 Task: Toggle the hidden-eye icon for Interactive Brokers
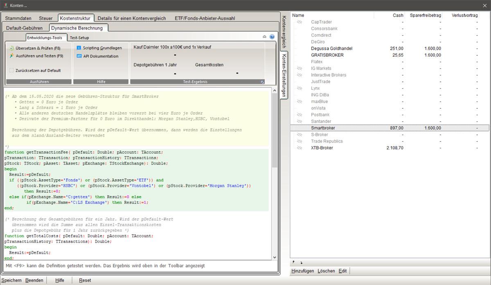[x=299, y=75]
